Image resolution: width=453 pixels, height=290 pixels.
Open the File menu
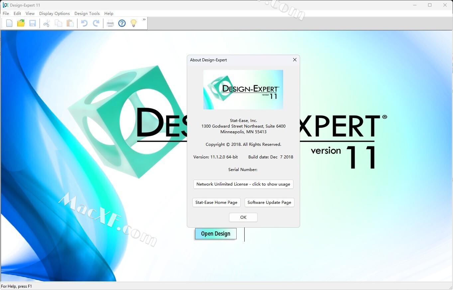6,14
